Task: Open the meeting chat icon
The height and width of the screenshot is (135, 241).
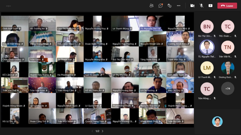Action: pos(161,5)
